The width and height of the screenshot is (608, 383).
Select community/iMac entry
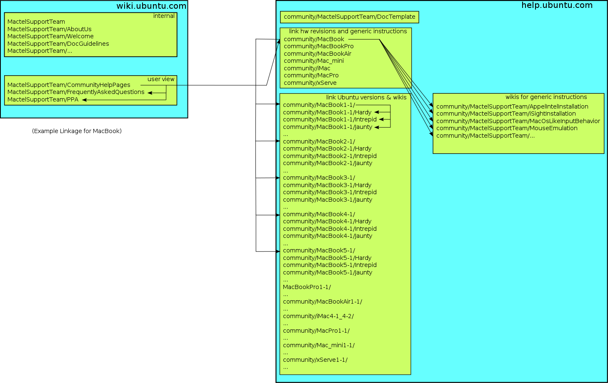coord(307,68)
